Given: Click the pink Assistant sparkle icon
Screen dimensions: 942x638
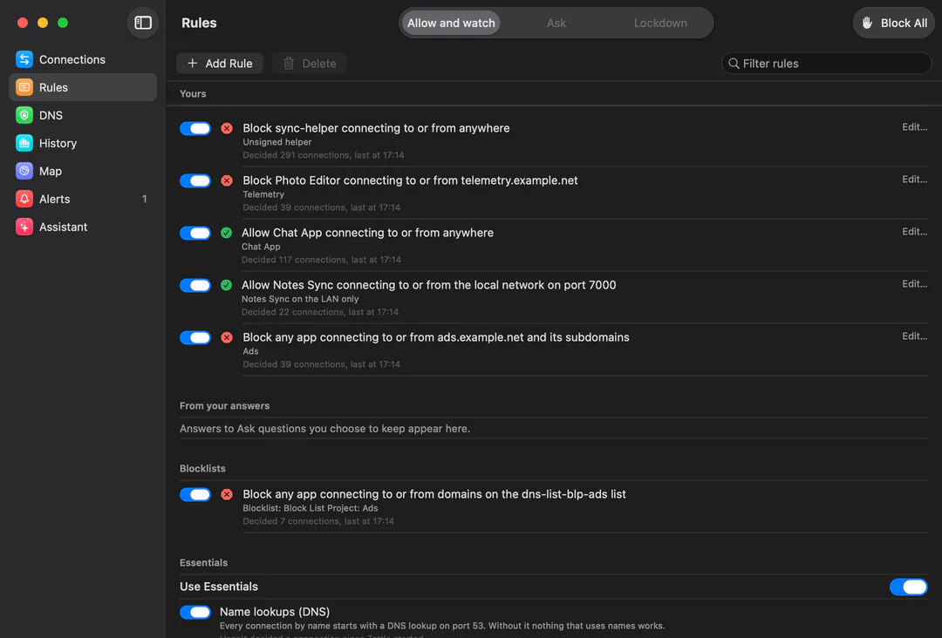Looking at the screenshot, I should [24, 227].
